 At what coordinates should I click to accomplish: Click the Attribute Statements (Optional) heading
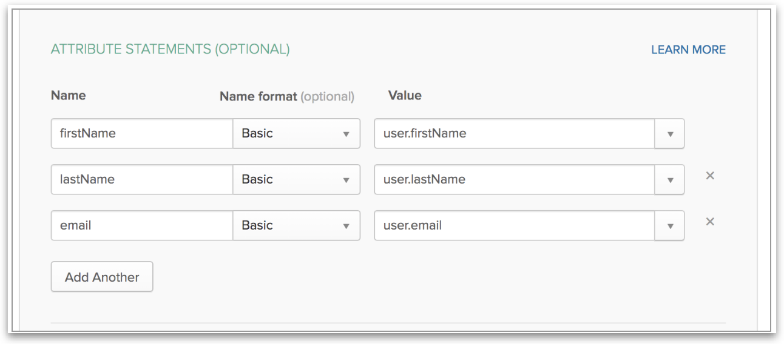pyautogui.click(x=170, y=50)
